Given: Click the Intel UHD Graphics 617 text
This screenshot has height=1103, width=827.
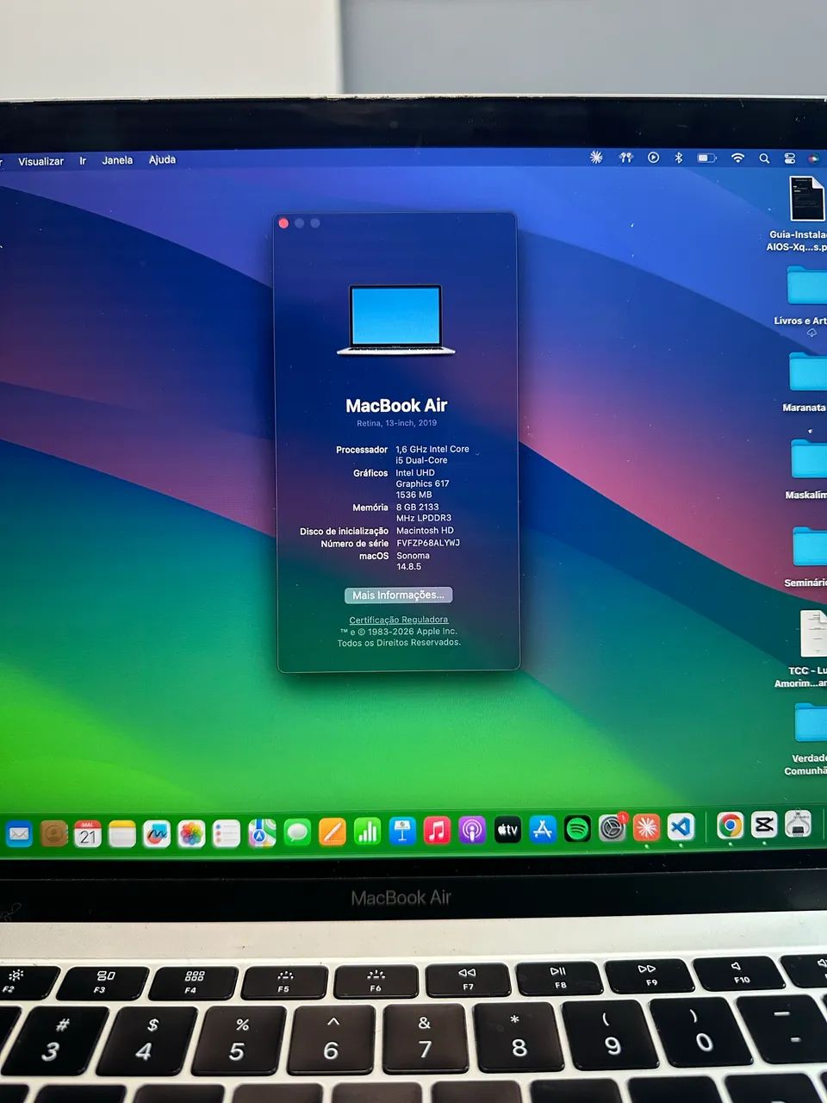Looking at the screenshot, I should [422, 478].
